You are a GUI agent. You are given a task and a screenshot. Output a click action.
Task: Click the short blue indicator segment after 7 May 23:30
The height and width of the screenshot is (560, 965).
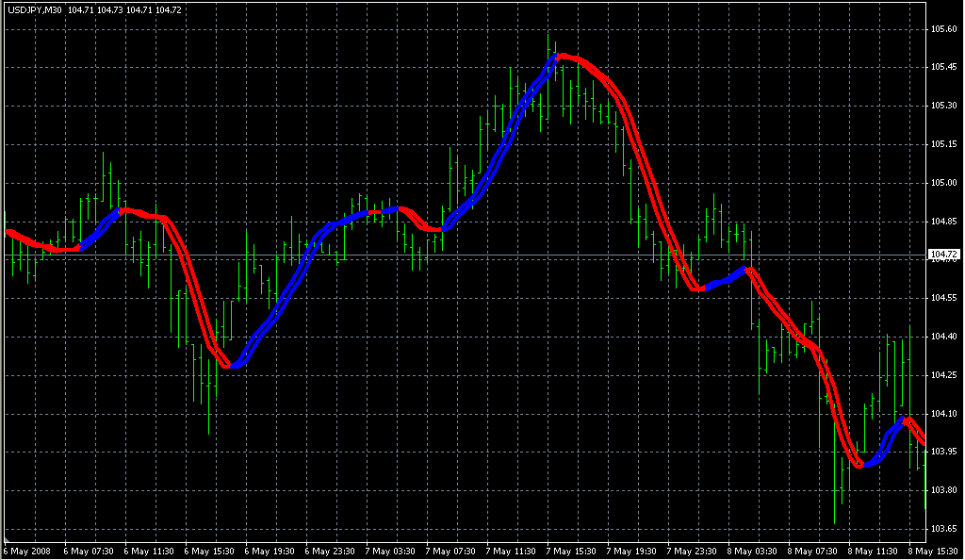723,281
